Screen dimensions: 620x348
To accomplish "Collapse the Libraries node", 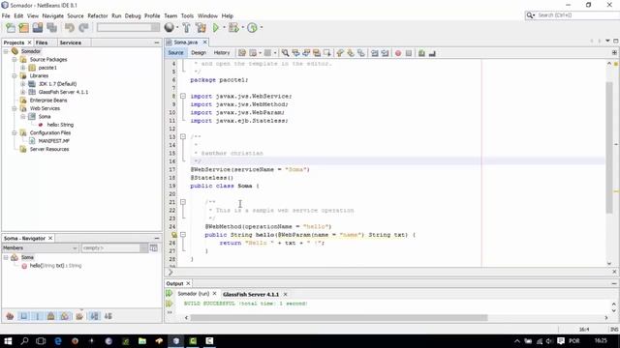I will pos(15,75).
